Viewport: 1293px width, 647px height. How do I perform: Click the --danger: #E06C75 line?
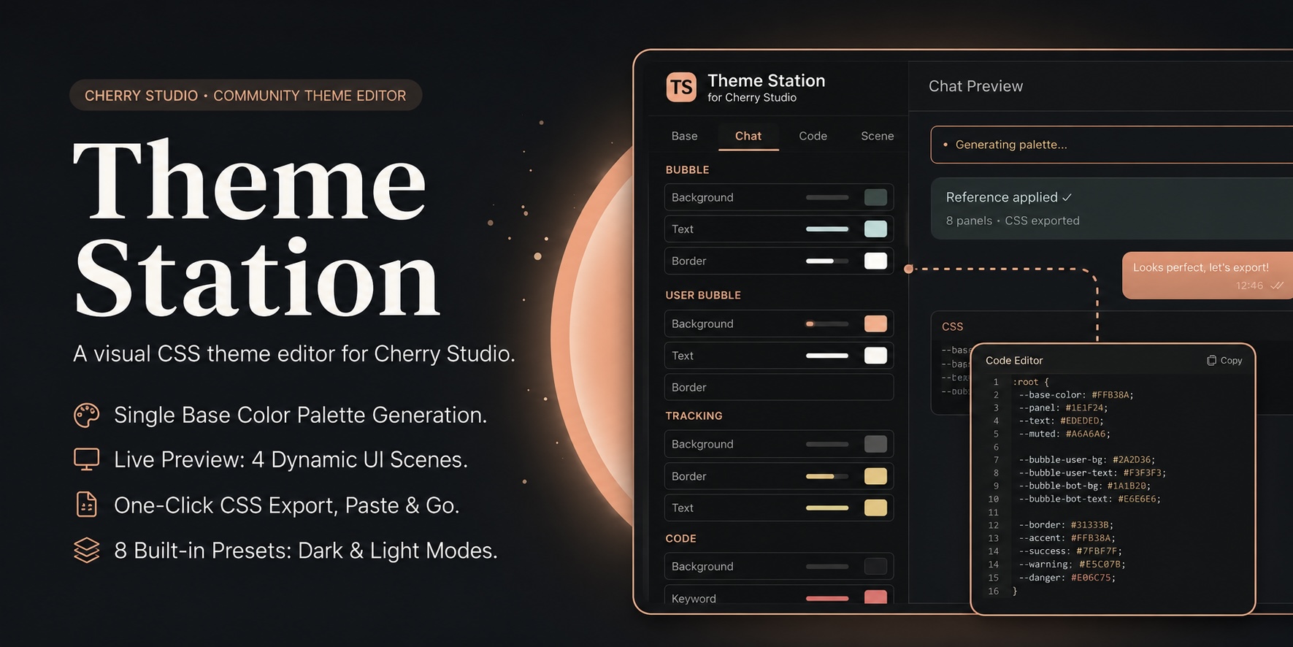click(x=1067, y=578)
